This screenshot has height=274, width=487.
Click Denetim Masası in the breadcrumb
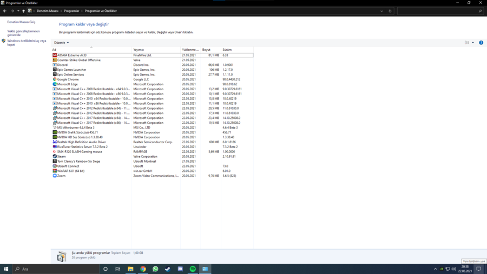[48, 11]
